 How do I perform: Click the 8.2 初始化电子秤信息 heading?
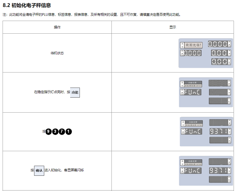point(27,5)
